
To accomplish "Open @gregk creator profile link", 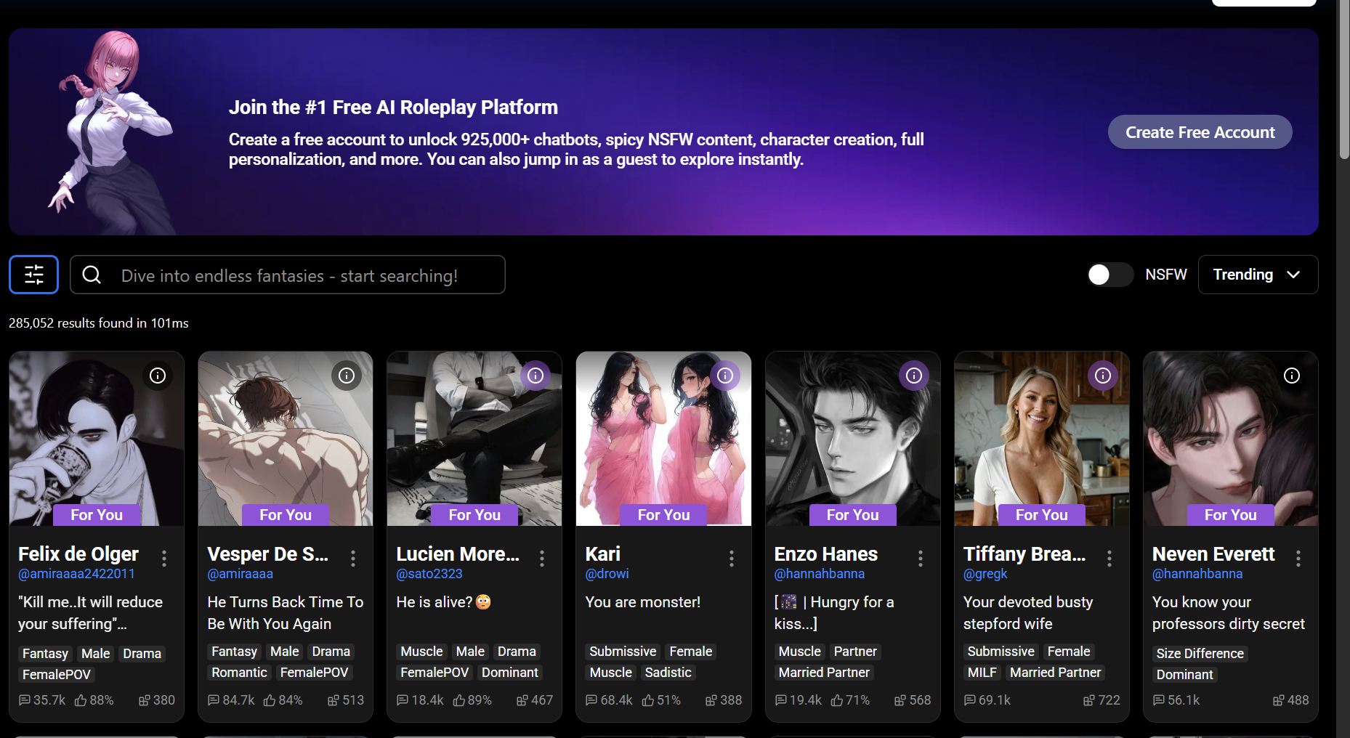I will tap(985, 574).
